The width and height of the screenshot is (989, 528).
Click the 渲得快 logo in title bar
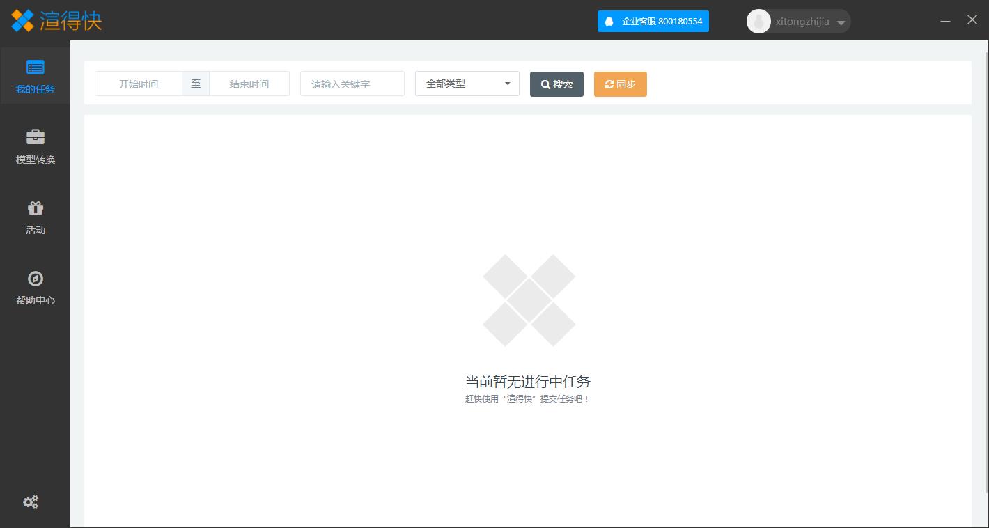pyautogui.click(x=56, y=21)
